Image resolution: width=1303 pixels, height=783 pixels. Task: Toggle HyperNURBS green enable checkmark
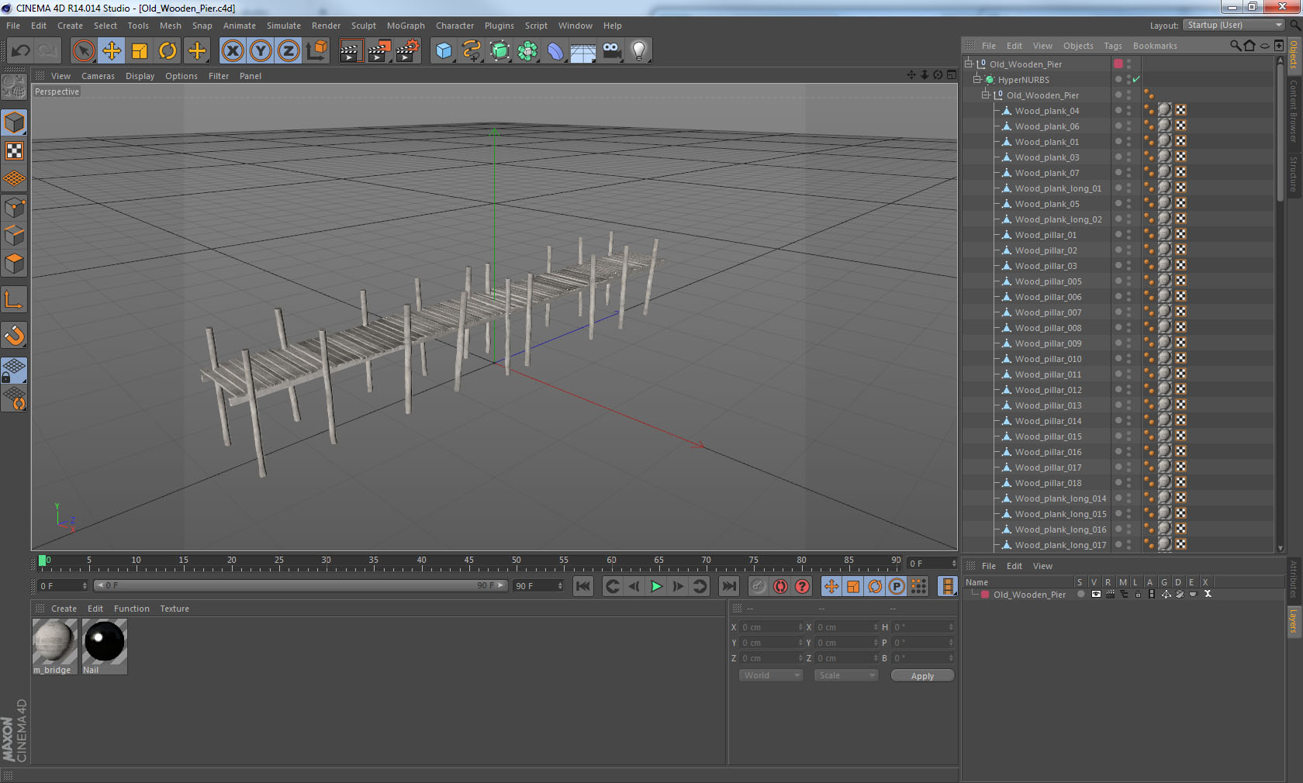click(1136, 80)
